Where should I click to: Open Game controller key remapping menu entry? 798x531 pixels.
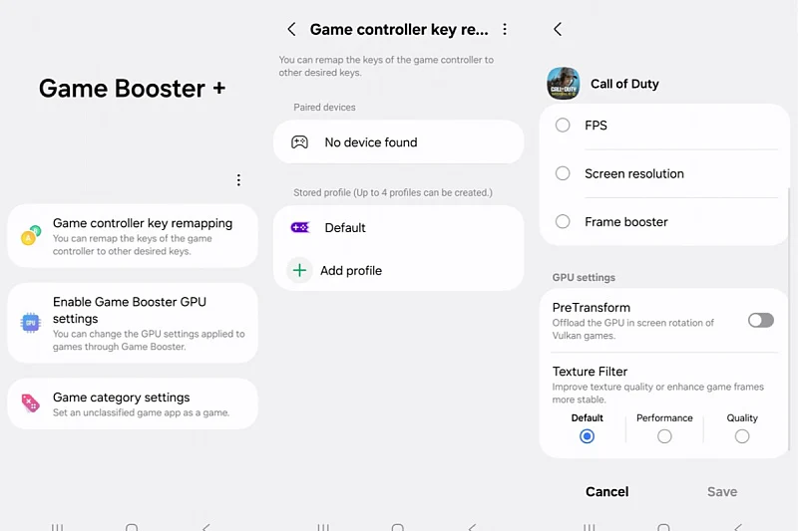[133, 236]
